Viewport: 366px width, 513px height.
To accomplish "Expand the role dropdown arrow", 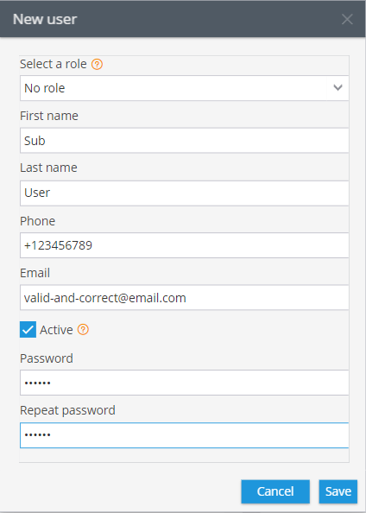I will 338,88.
